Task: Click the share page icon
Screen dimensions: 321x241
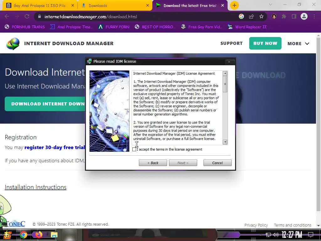Action: 251,17
